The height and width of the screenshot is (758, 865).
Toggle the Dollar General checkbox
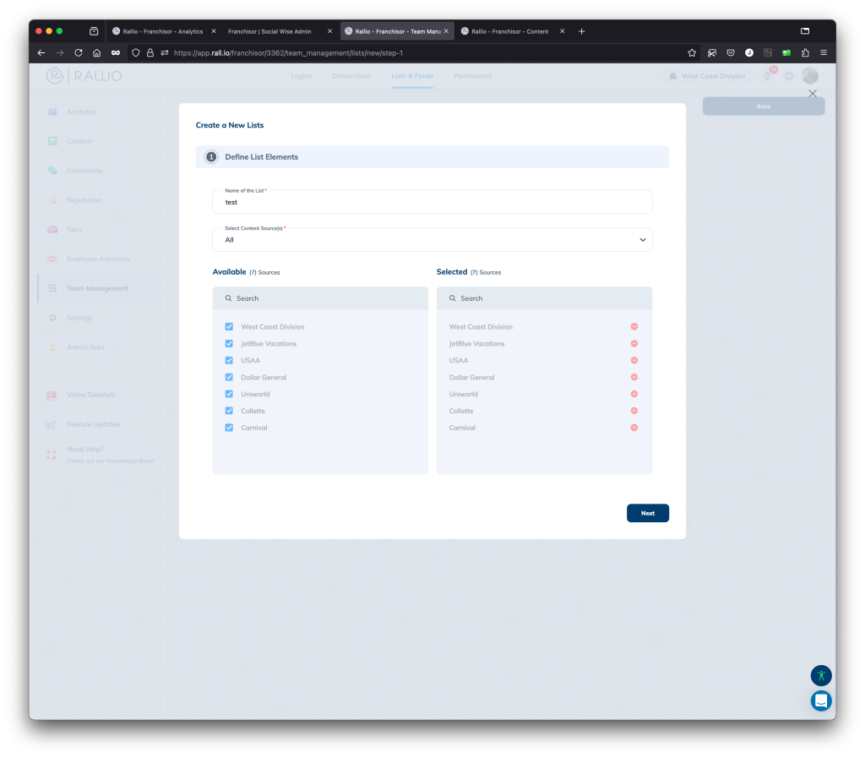point(229,378)
